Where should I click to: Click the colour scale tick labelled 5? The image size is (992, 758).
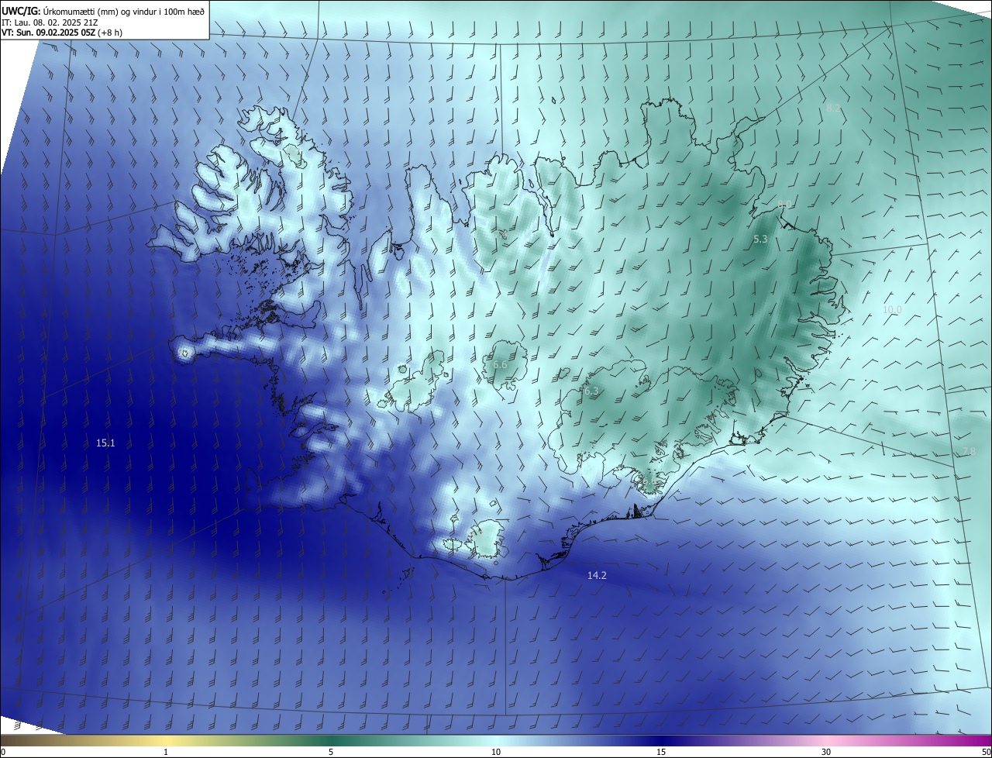pyautogui.click(x=331, y=752)
